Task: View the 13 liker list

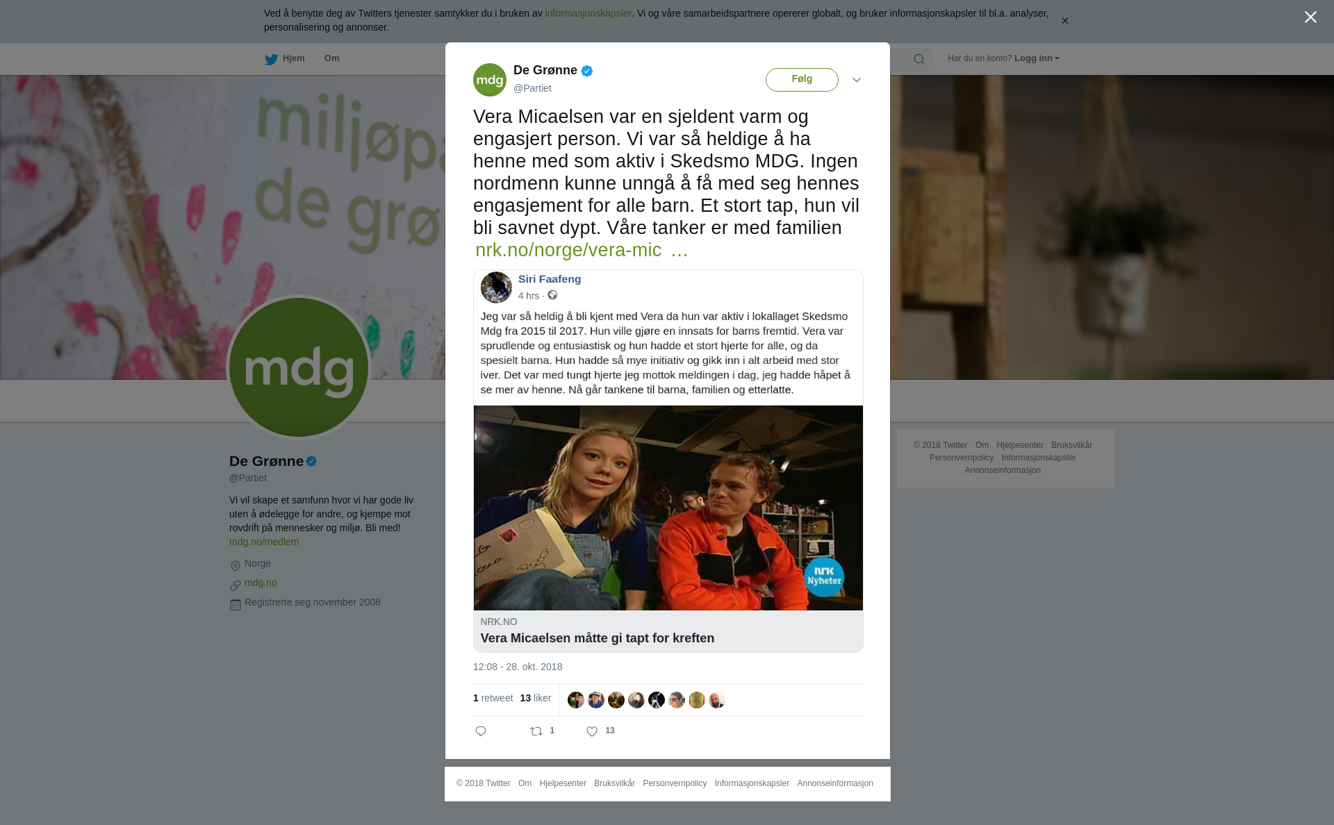Action: coord(536,698)
